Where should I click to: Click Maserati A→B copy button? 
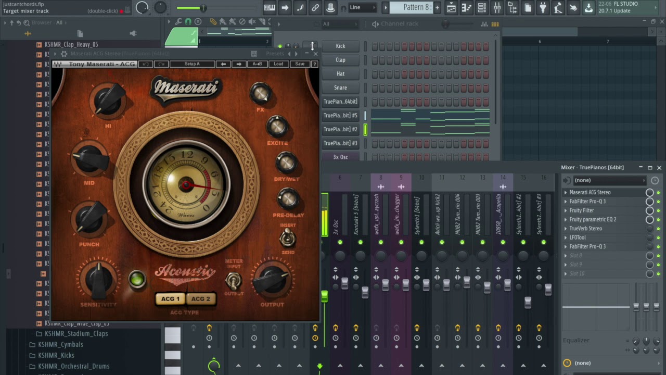[x=257, y=64]
